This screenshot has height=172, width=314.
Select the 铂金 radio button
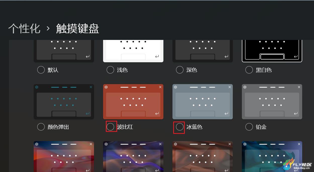249,127
